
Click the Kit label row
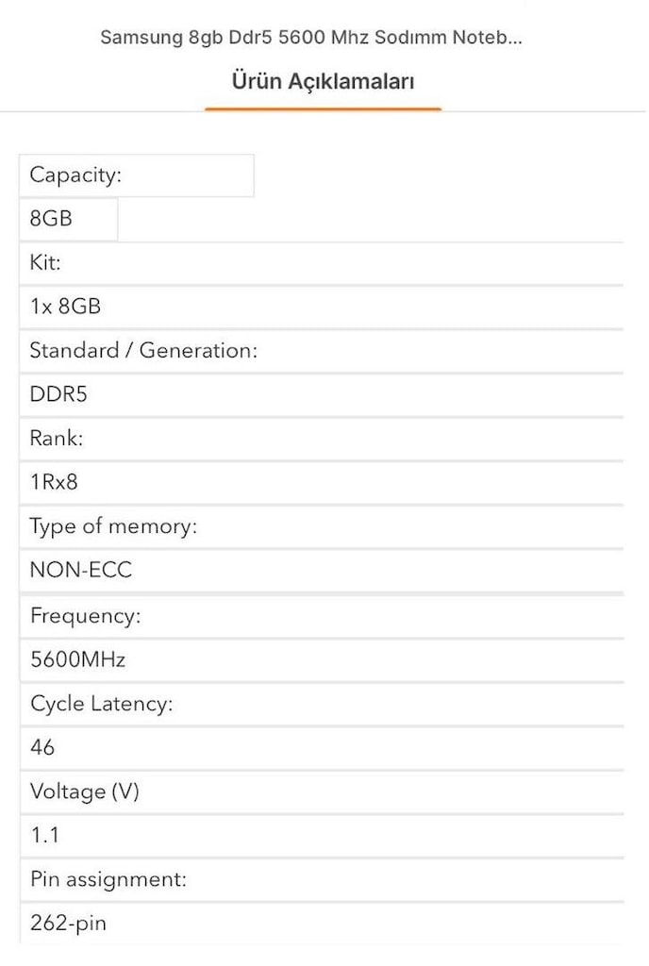click(x=322, y=263)
